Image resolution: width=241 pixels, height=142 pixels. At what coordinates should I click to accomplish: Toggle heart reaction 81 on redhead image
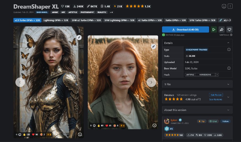click(x=108, y=126)
